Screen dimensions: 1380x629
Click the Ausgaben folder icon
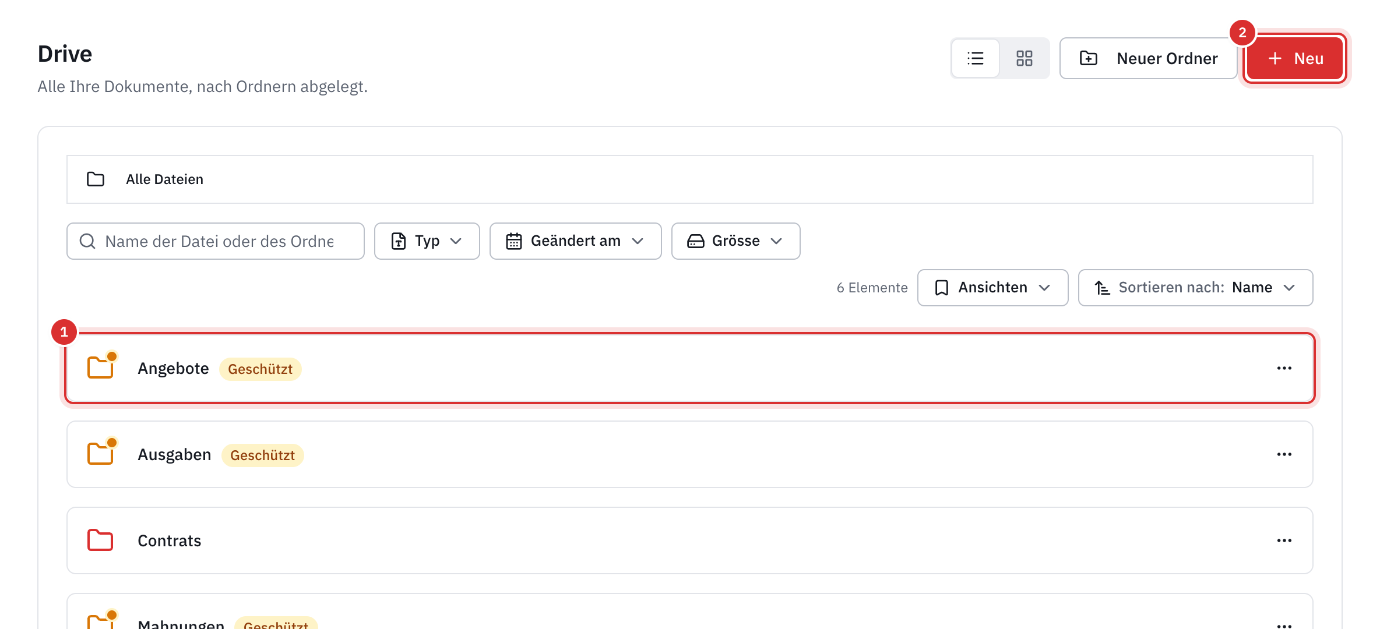click(100, 454)
